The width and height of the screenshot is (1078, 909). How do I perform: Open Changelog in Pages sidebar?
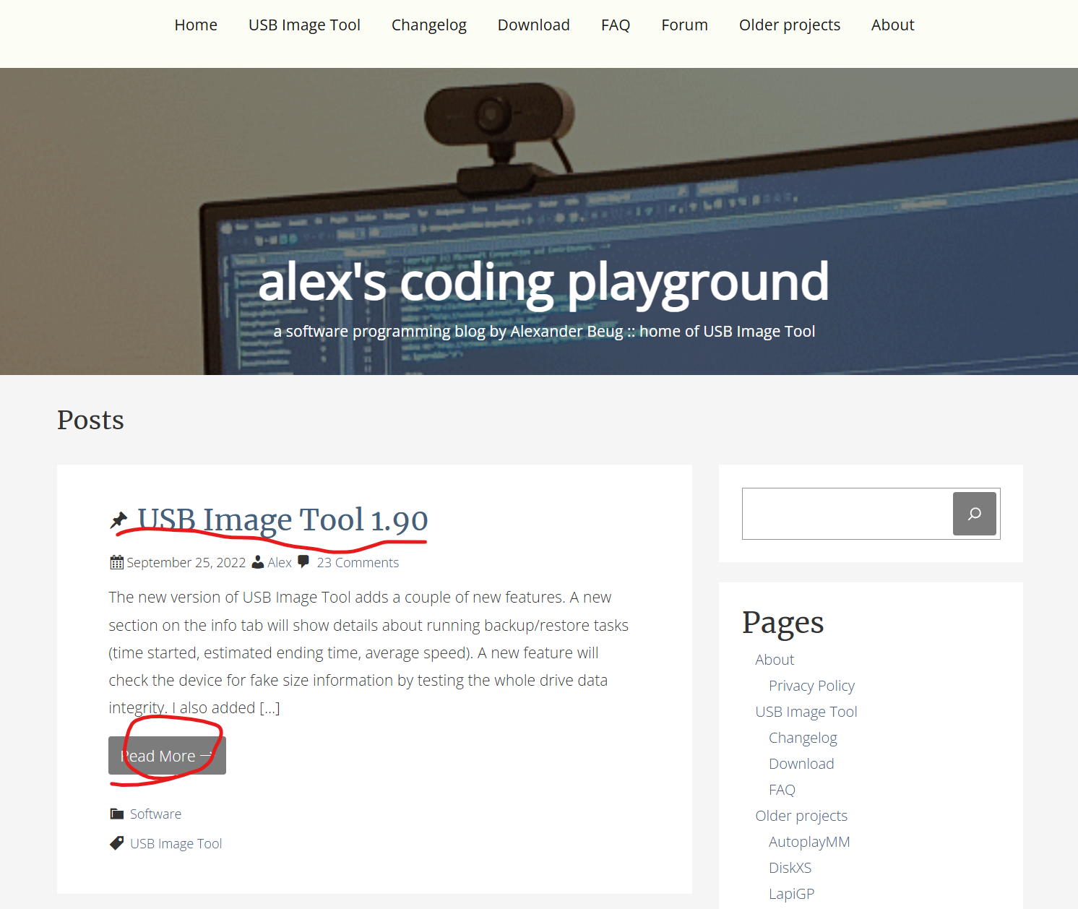[x=803, y=738]
